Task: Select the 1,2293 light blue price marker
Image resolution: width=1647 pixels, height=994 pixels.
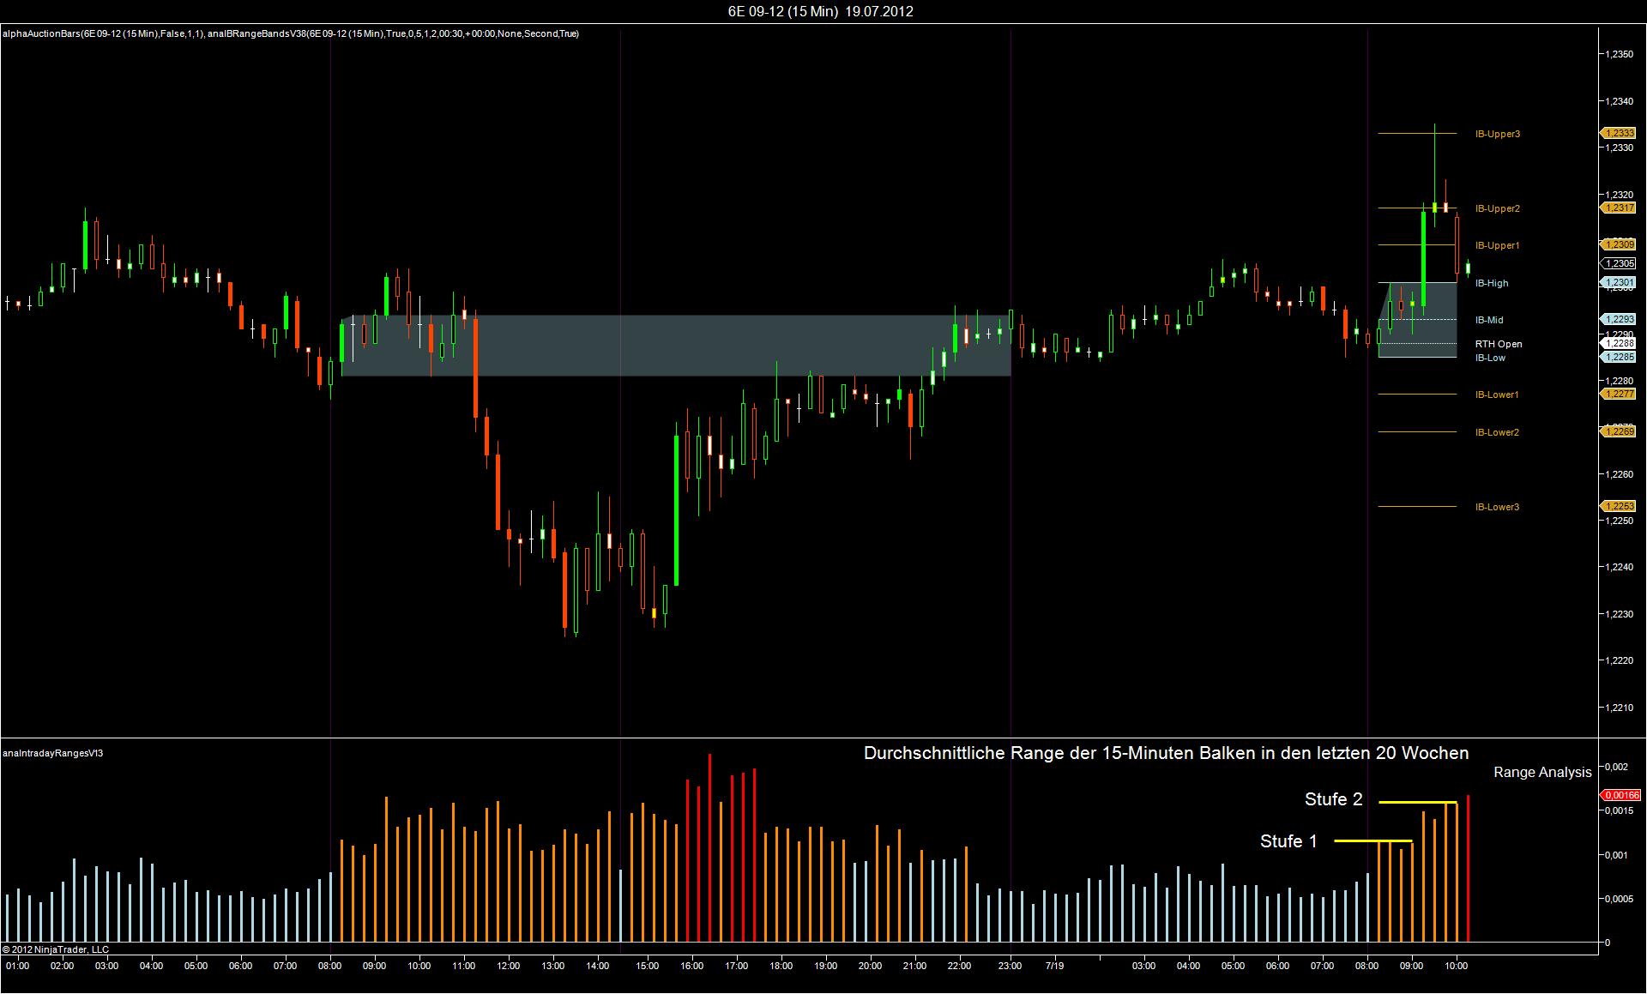Action: click(x=1619, y=319)
